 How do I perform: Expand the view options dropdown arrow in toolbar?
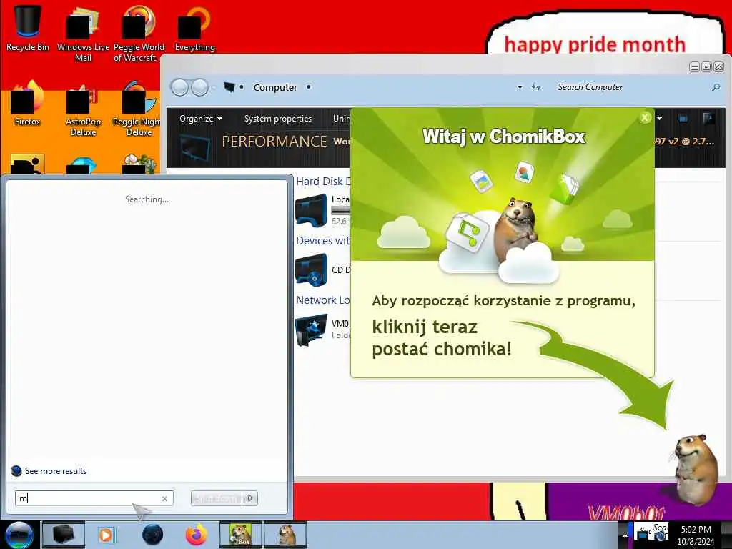tap(659, 119)
